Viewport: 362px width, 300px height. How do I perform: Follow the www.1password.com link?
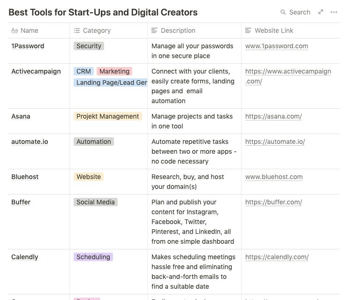(x=277, y=46)
